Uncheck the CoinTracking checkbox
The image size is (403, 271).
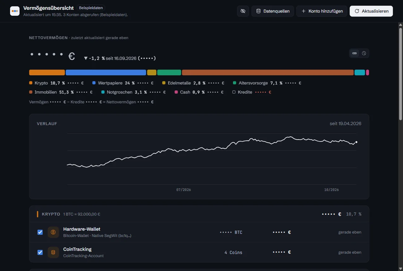40,252
